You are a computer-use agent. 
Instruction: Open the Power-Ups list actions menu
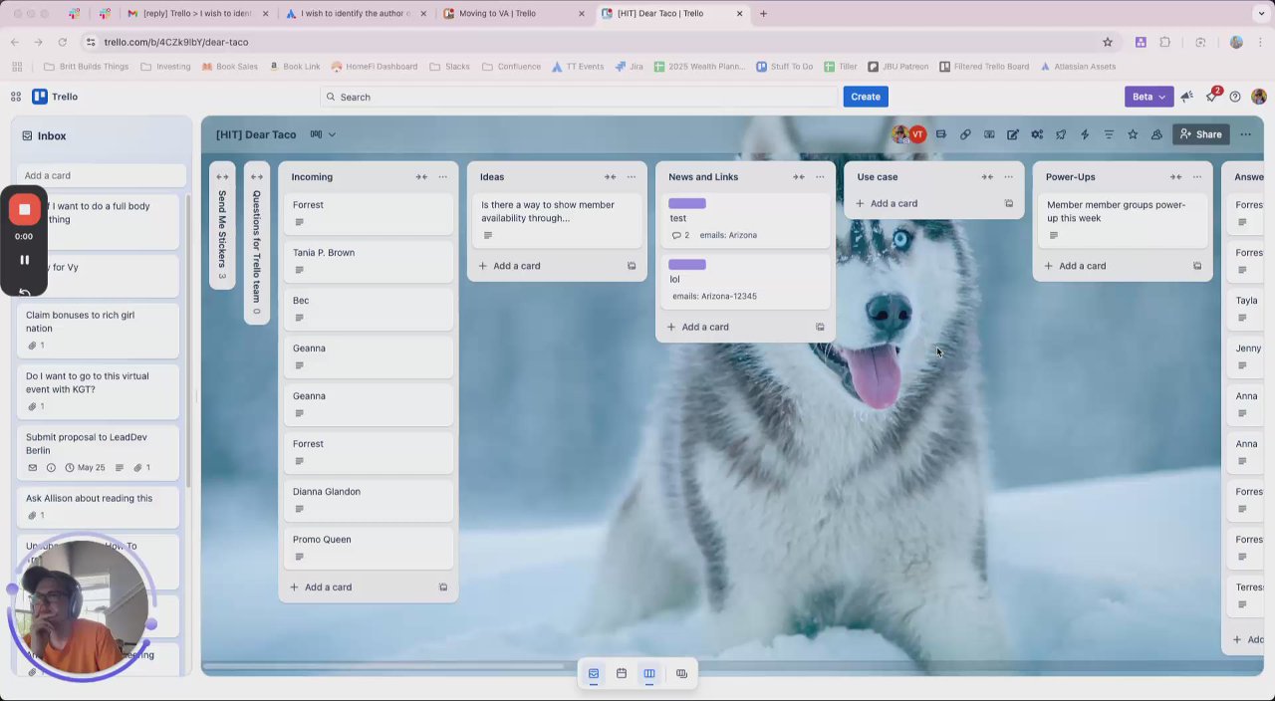click(1197, 177)
